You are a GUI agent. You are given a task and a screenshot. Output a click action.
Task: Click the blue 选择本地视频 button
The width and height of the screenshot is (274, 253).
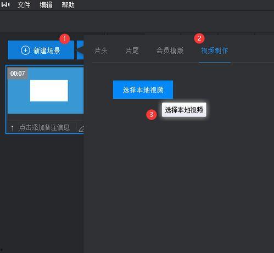pyautogui.click(x=143, y=89)
